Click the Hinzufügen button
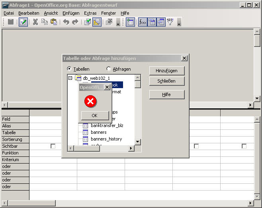The width and height of the screenshot is (262, 208). pyautogui.click(x=166, y=70)
